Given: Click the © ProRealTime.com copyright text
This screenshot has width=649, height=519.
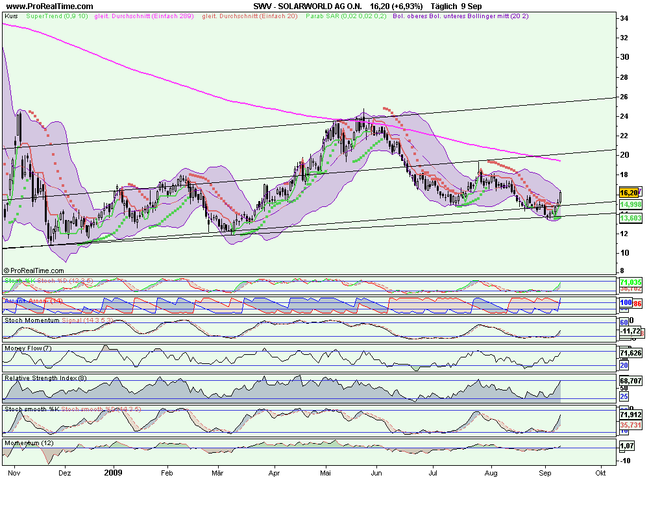Looking at the screenshot, I should coord(34,271).
